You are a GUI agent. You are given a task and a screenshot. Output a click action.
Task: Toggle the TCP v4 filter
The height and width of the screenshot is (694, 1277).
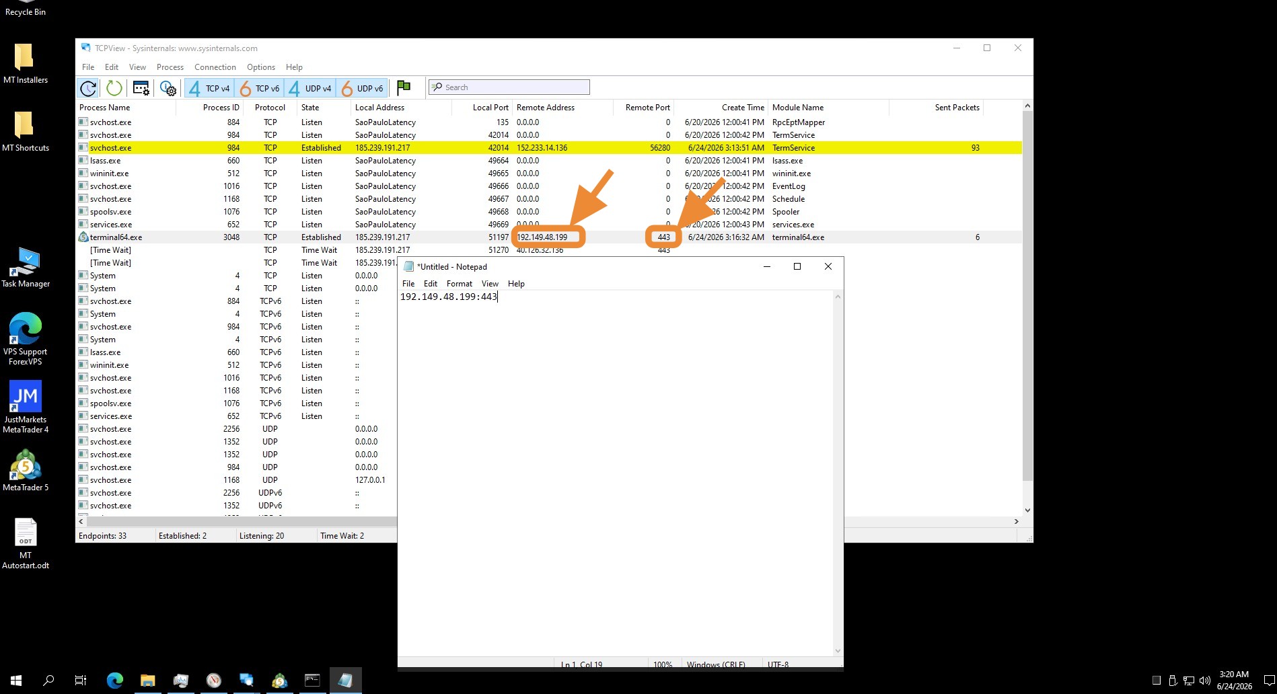(209, 88)
